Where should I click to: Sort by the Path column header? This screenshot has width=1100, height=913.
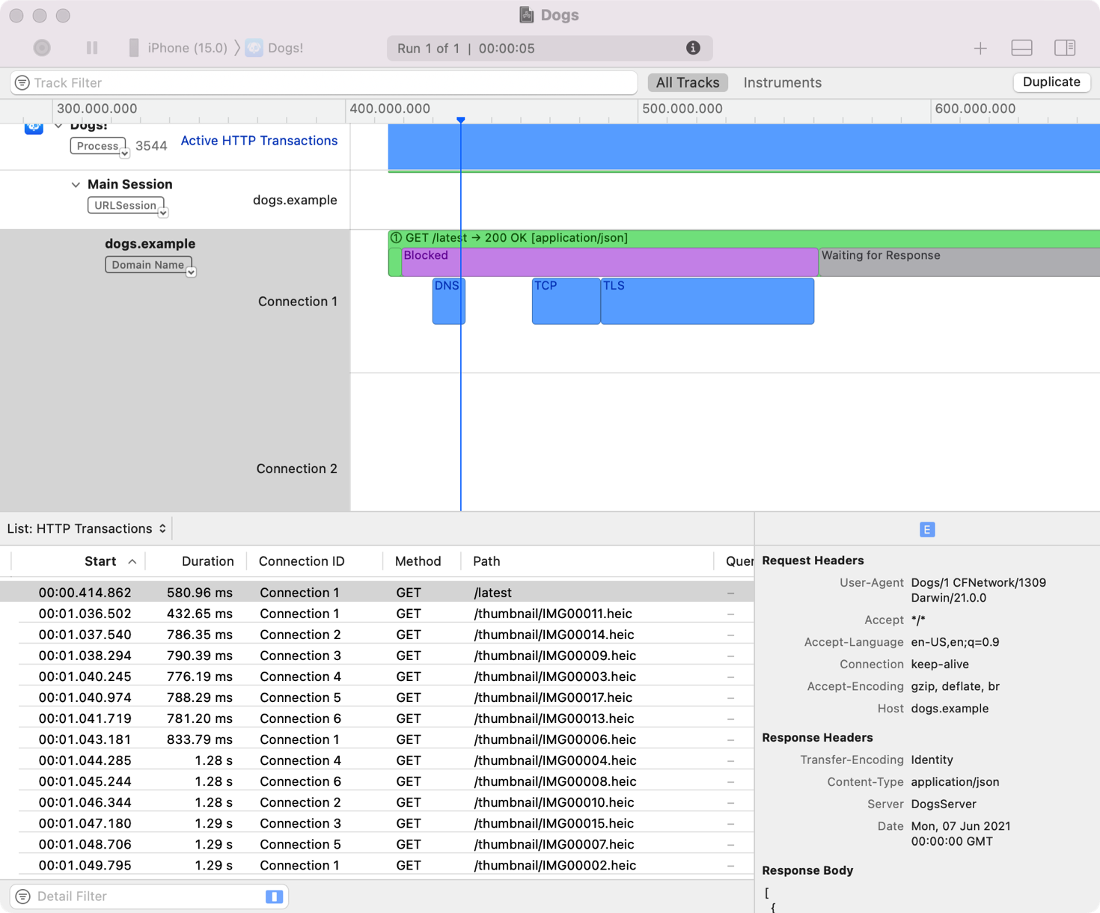[486, 561]
